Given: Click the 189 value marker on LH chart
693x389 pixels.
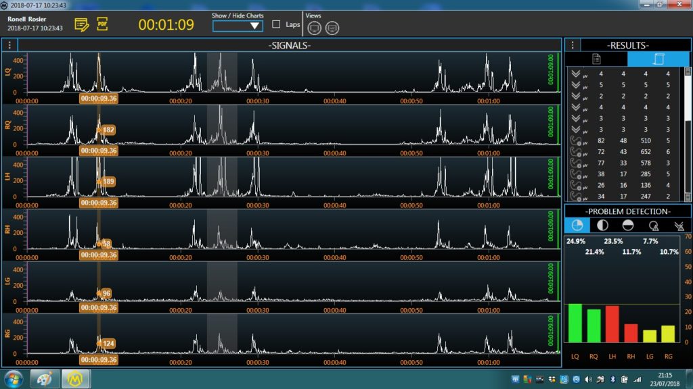Looking at the screenshot, I should click(x=108, y=181).
